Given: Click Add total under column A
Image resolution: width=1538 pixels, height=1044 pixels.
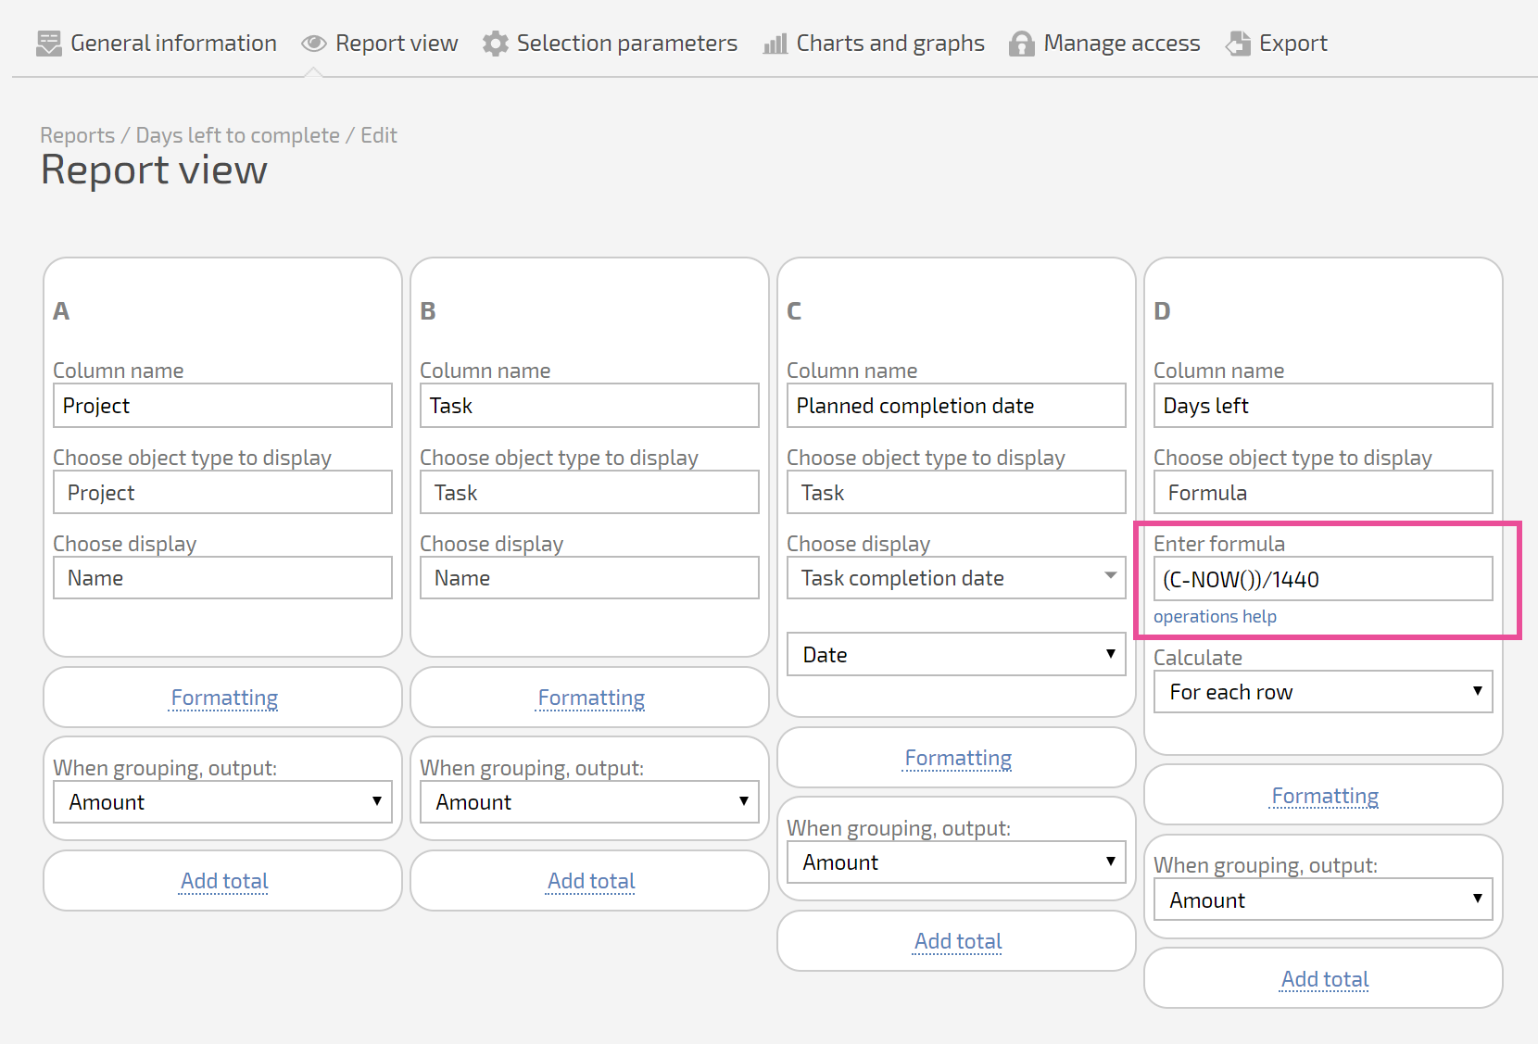Looking at the screenshot, I should point(224,881).
